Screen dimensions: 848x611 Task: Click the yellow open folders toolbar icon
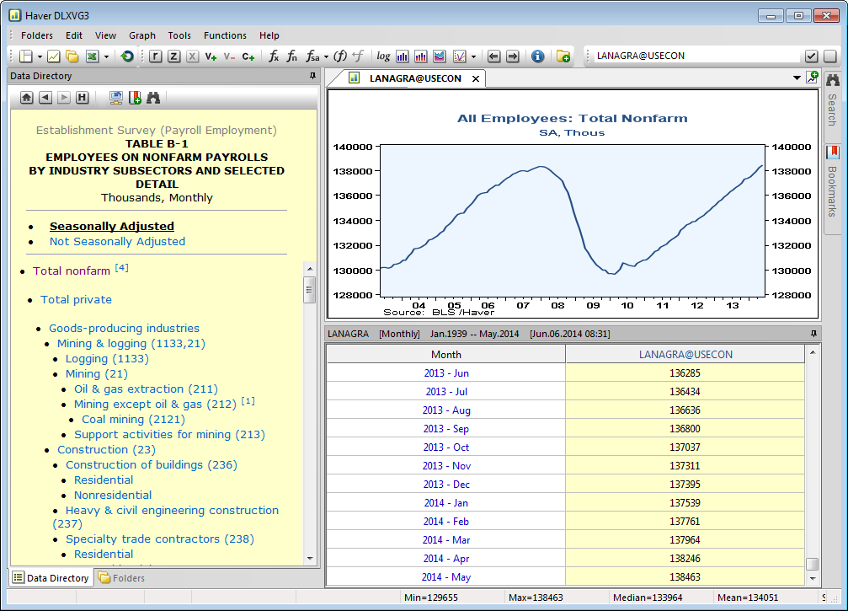(72, 56)
